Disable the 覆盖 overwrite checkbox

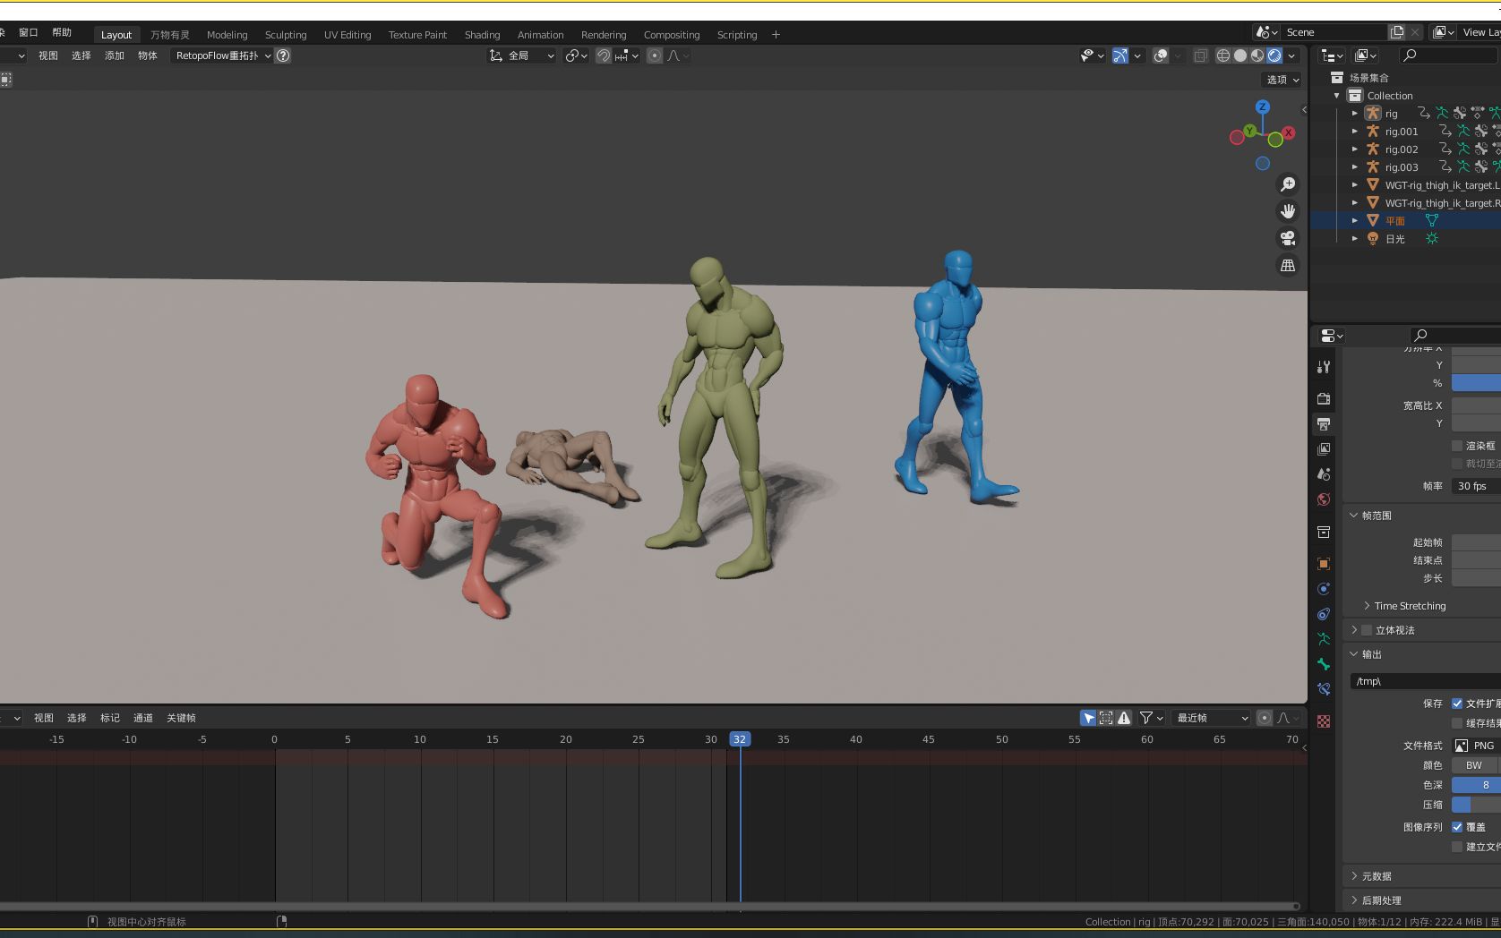pyautogui.click(x=1458, y=826)
